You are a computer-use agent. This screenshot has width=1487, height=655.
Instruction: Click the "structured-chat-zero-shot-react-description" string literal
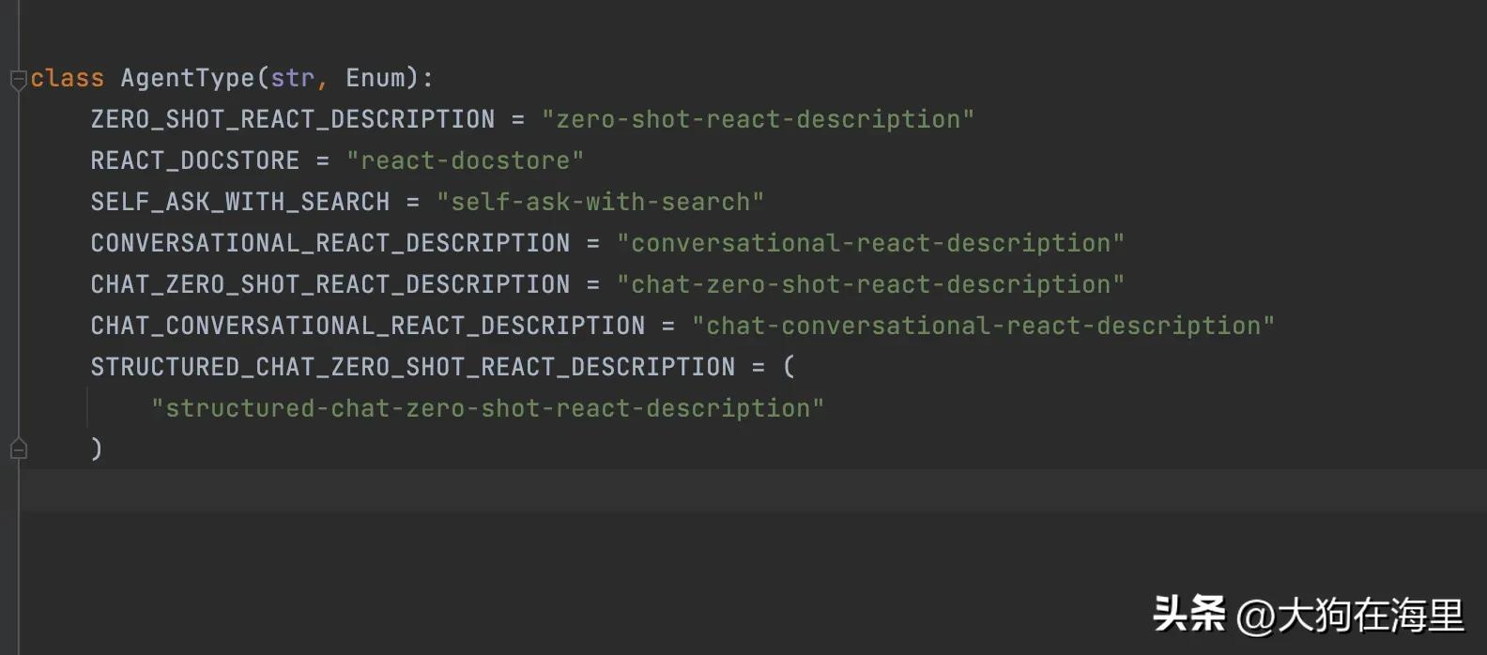487,408
